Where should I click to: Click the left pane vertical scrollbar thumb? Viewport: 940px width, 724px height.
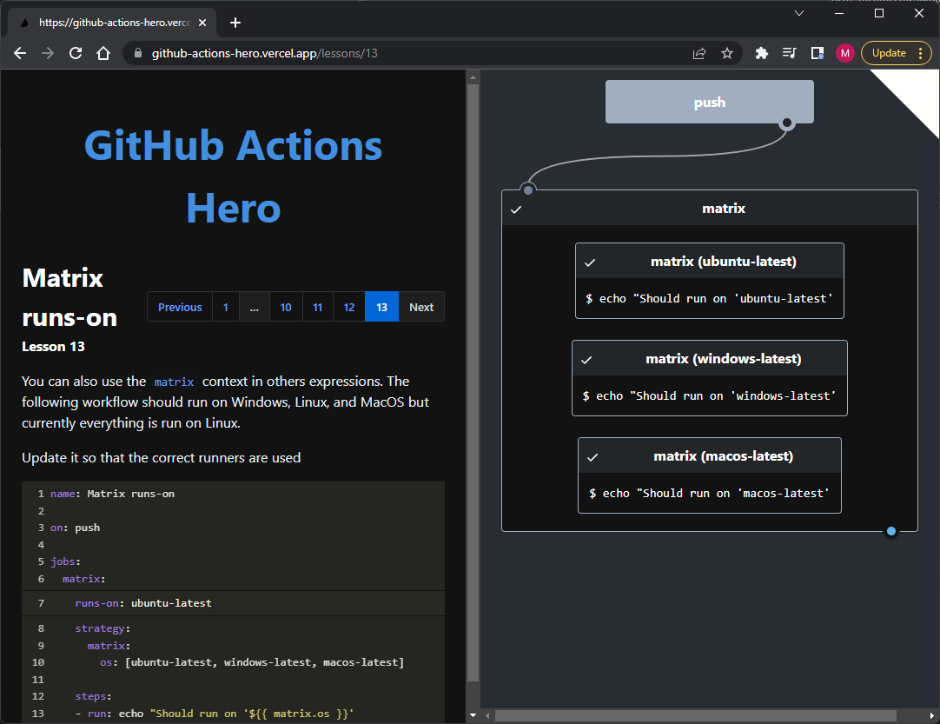pyautogui.click(x=473, y=382)
